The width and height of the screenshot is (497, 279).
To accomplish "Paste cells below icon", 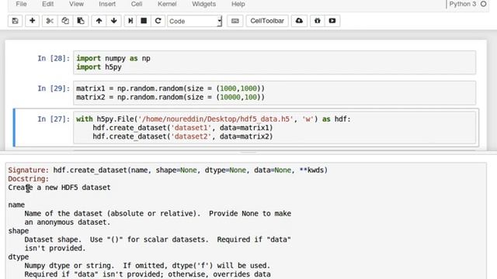I will 81,21.
